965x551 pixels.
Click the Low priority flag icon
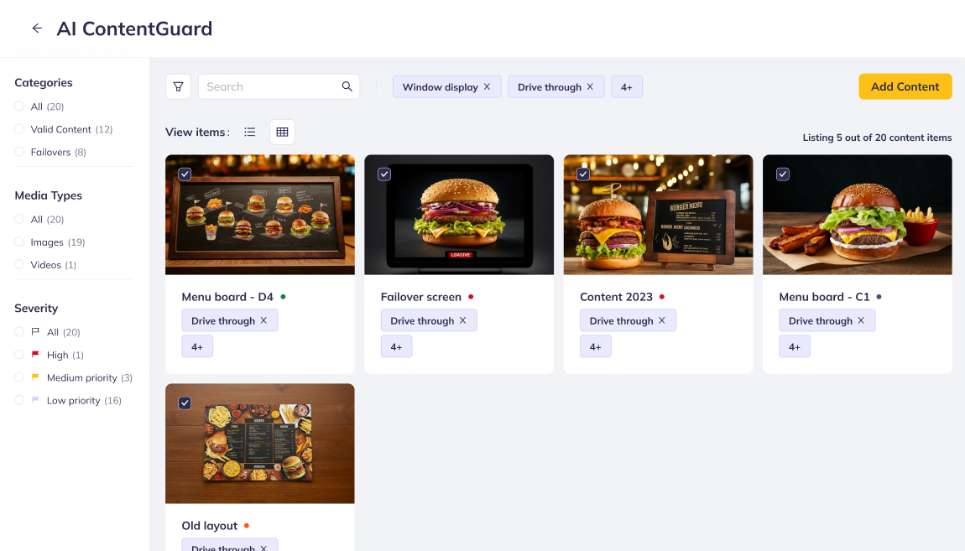click(x=35, y=400)
